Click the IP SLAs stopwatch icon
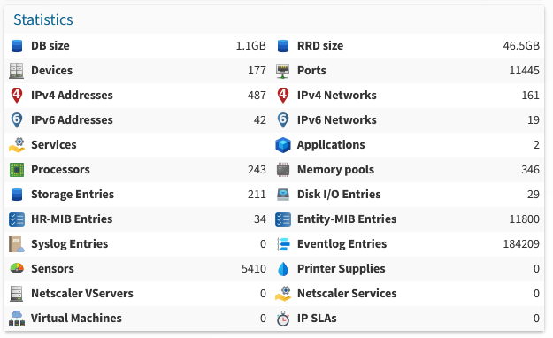The width and height of the screenshot is (553, 338). [x=283, y=319]
